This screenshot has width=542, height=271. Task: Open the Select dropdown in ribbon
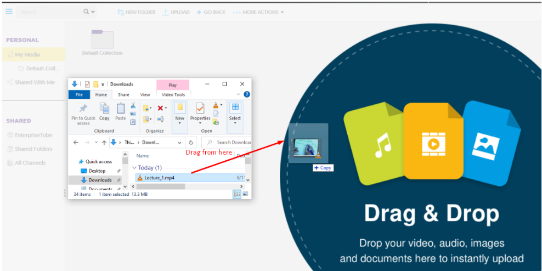[235, 122]
